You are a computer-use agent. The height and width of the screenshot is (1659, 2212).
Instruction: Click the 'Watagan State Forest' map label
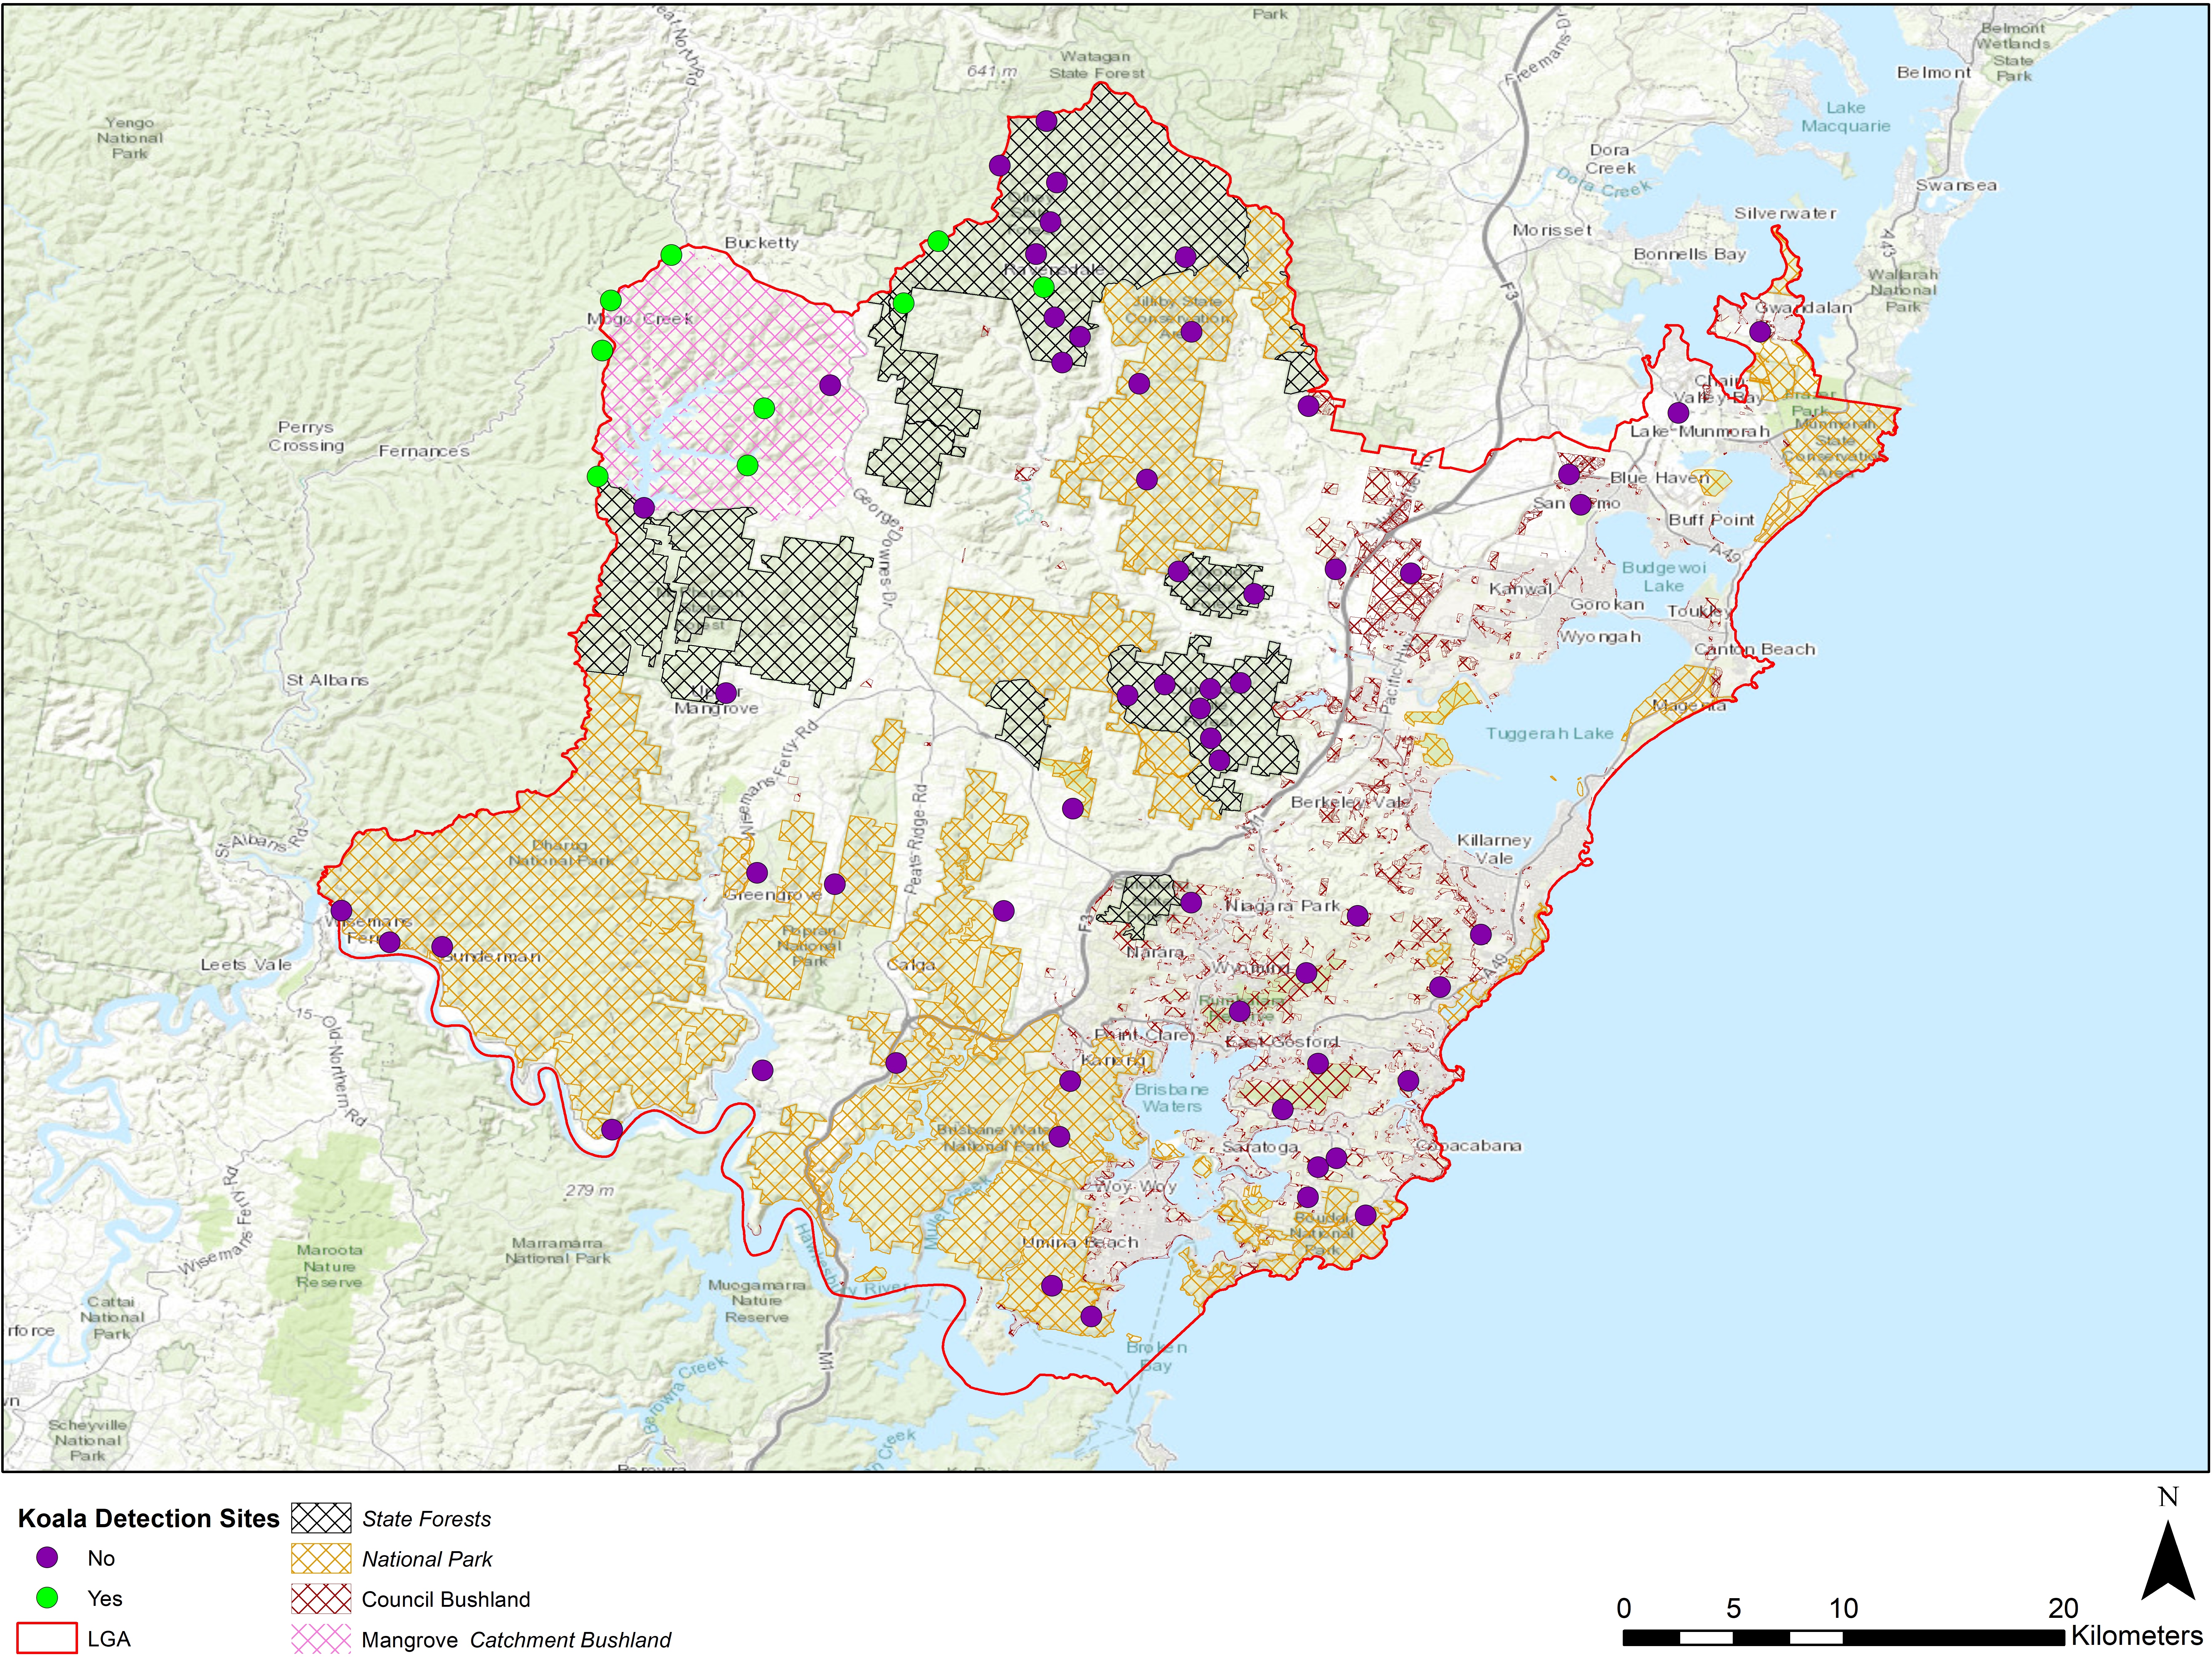click(x=1096, y=65)
